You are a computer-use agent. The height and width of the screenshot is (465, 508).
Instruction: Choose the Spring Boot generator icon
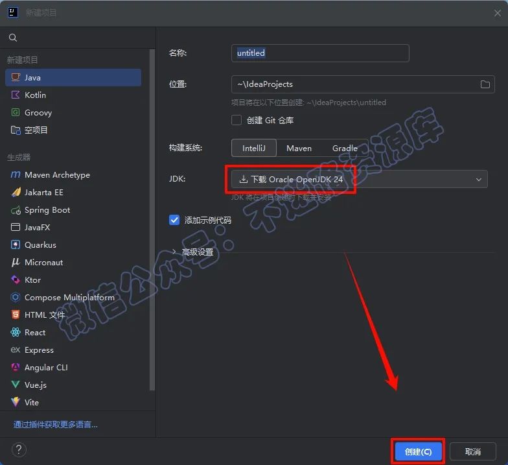(x=16, y=210)
